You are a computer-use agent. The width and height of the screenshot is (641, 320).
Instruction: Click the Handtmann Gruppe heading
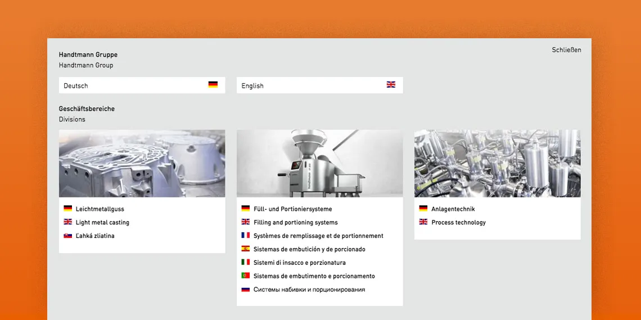(x=88, y=55)
